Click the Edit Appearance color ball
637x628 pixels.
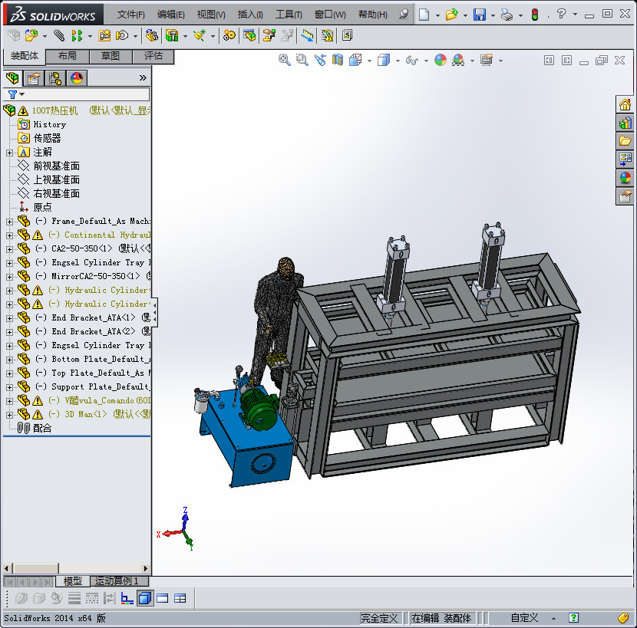click(441, 60)
